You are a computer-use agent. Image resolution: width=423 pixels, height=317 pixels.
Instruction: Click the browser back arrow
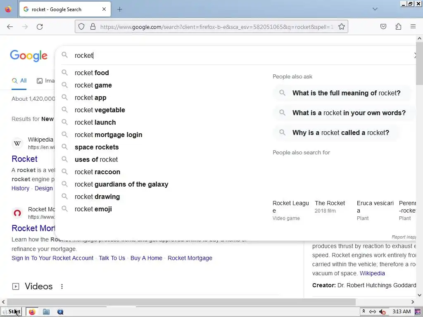pos(10,27)
